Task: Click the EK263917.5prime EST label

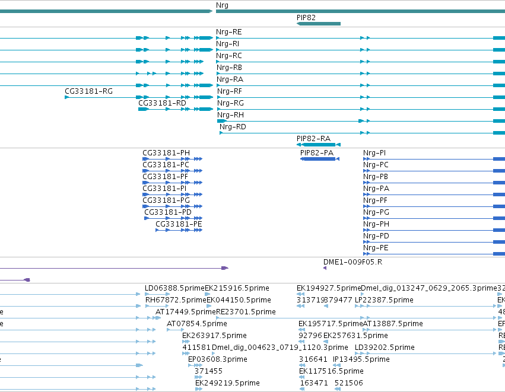Action: (214, 336)
